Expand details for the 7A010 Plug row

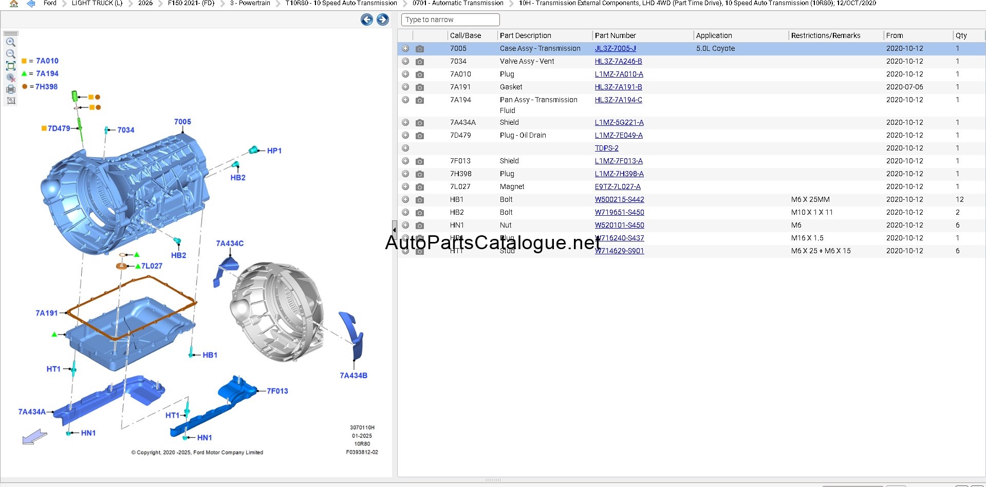tap(405, 74)
